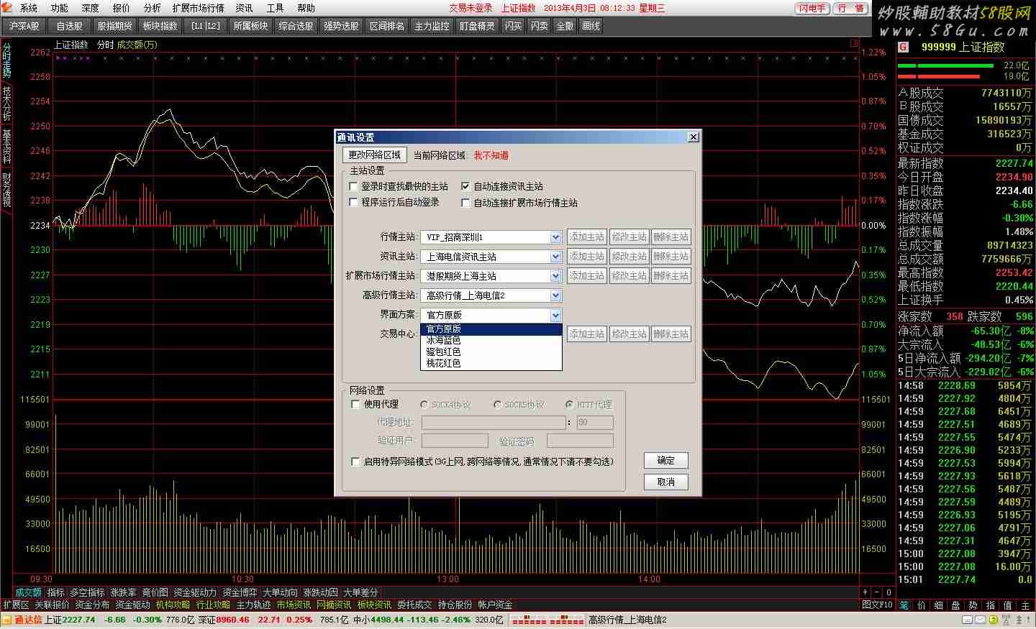Click the minus zoom button under the chart
The image size is (1036, 629).
pos(877,592)
